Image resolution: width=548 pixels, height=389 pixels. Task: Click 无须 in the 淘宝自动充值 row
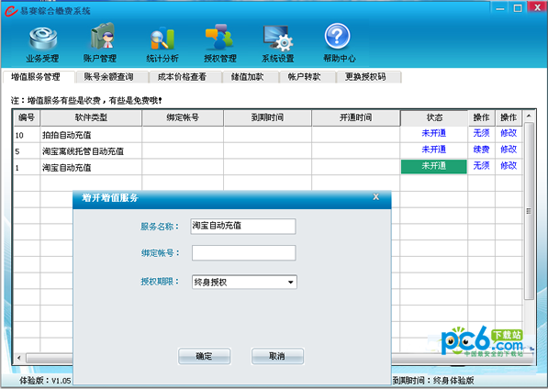(x=481, y=166)
